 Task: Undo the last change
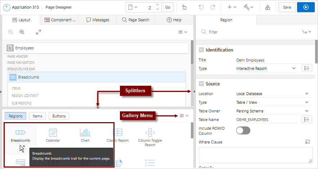(x=201, y=7)
